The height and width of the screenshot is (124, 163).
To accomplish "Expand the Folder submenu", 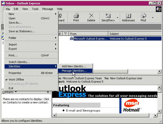I will point(31,38).
